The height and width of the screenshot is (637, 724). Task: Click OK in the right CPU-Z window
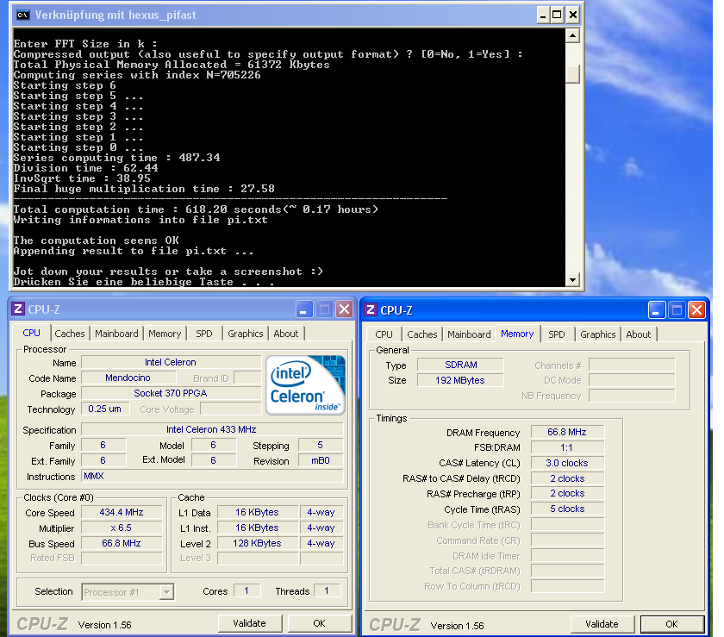(671, 624)
